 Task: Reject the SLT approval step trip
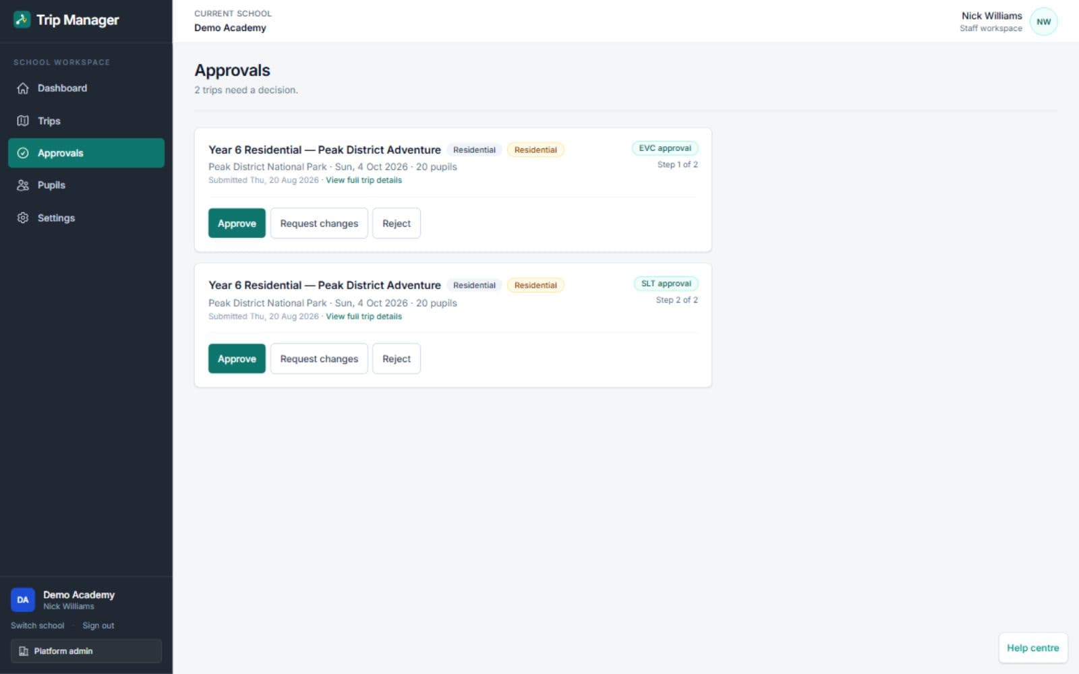coord(397,359)
